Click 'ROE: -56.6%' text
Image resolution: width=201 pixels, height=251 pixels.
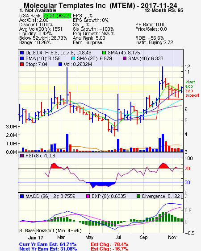tap(150, 38)
